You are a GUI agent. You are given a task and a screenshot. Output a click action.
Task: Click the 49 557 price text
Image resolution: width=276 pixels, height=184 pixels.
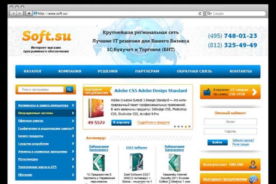96,123
